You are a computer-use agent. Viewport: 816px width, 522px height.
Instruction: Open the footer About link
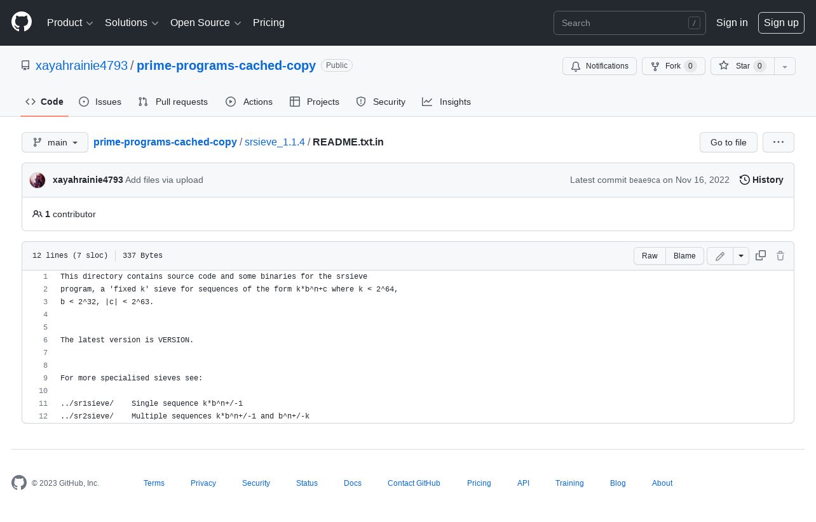point(662,483)
